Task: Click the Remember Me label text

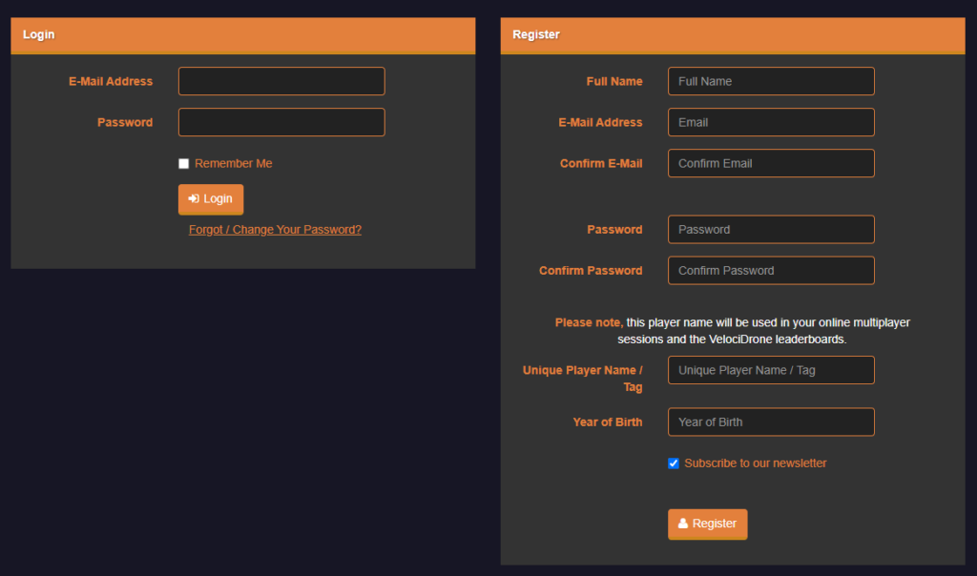Action: (x=233, y=164)
